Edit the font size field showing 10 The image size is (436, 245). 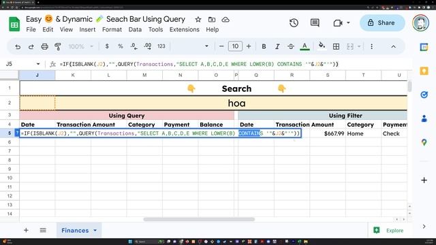tap(235, 46)
